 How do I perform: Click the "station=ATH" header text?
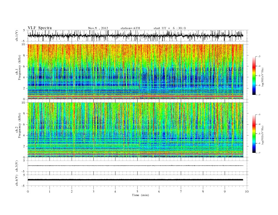point(130,28)
